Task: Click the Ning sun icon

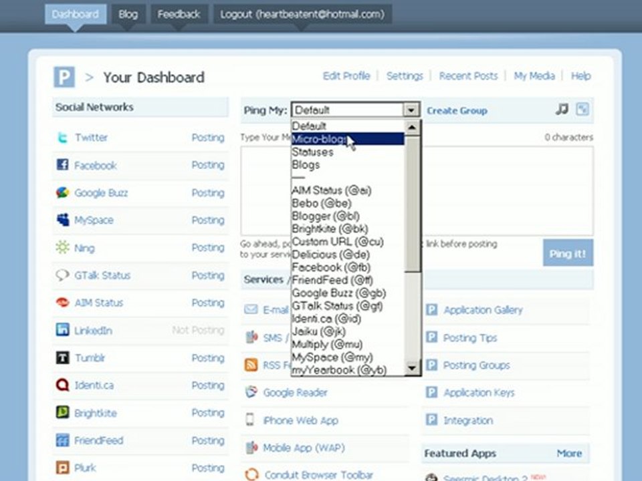Action: click(x=62, y=247)
